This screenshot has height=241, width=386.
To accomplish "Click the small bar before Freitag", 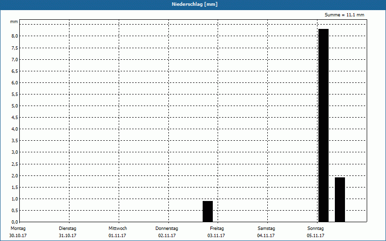I will coord(207,212).
